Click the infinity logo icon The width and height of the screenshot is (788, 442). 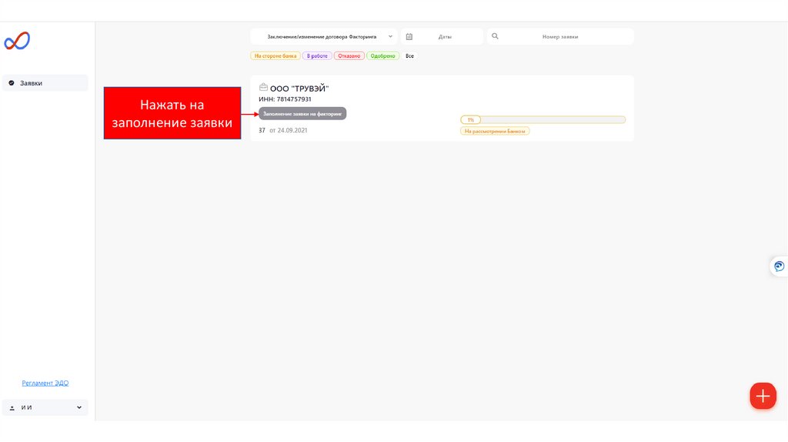tap(17, 41)
